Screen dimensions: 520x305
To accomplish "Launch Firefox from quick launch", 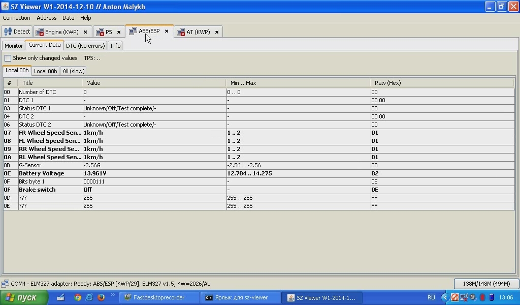I will coord(101,297).
